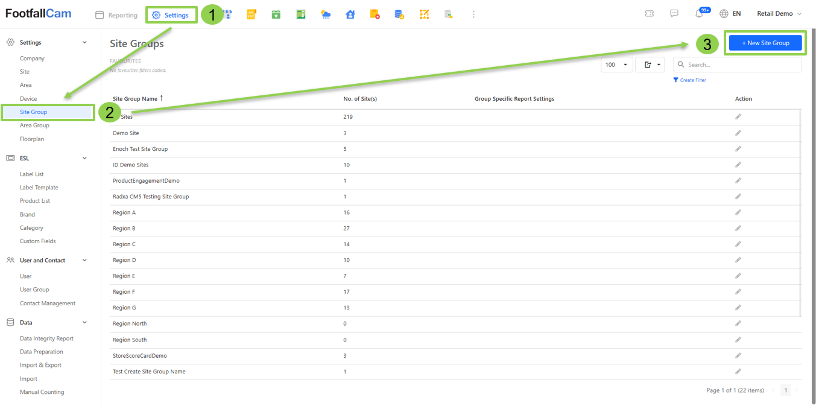Click the ticket icon in top bar

tap(649, 14)
